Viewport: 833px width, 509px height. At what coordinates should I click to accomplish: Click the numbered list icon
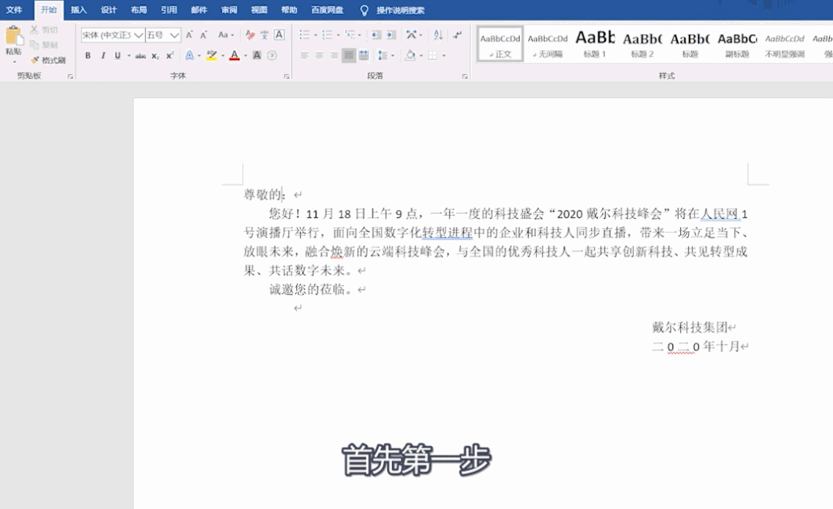click(x=327, y=35)
